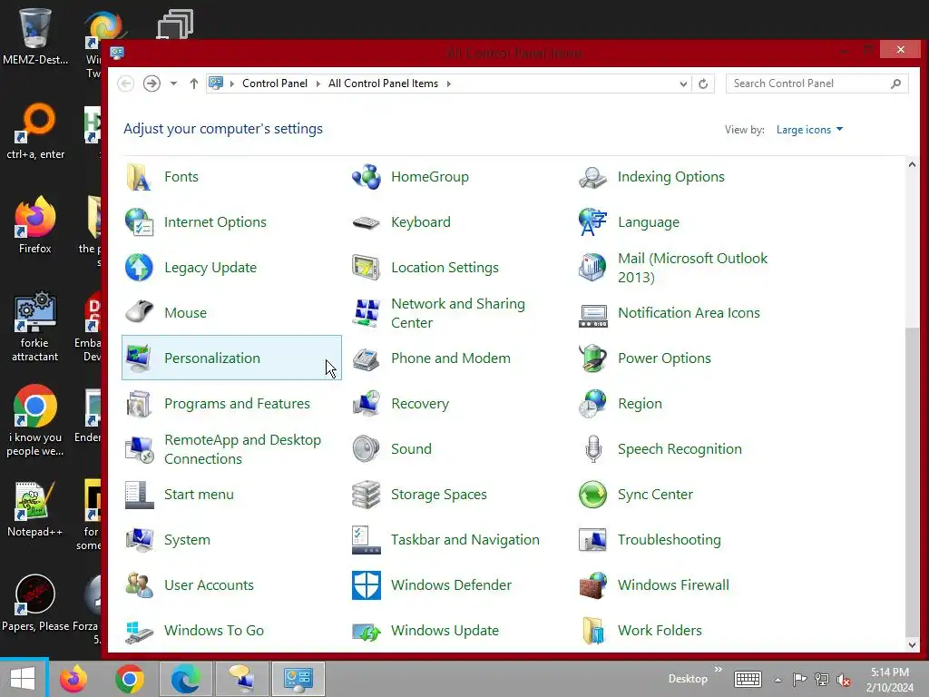Expand arrow after All Control Panel Items
Image resolution: width=929 pixels, height=697 pixels.
click(448, 83)
